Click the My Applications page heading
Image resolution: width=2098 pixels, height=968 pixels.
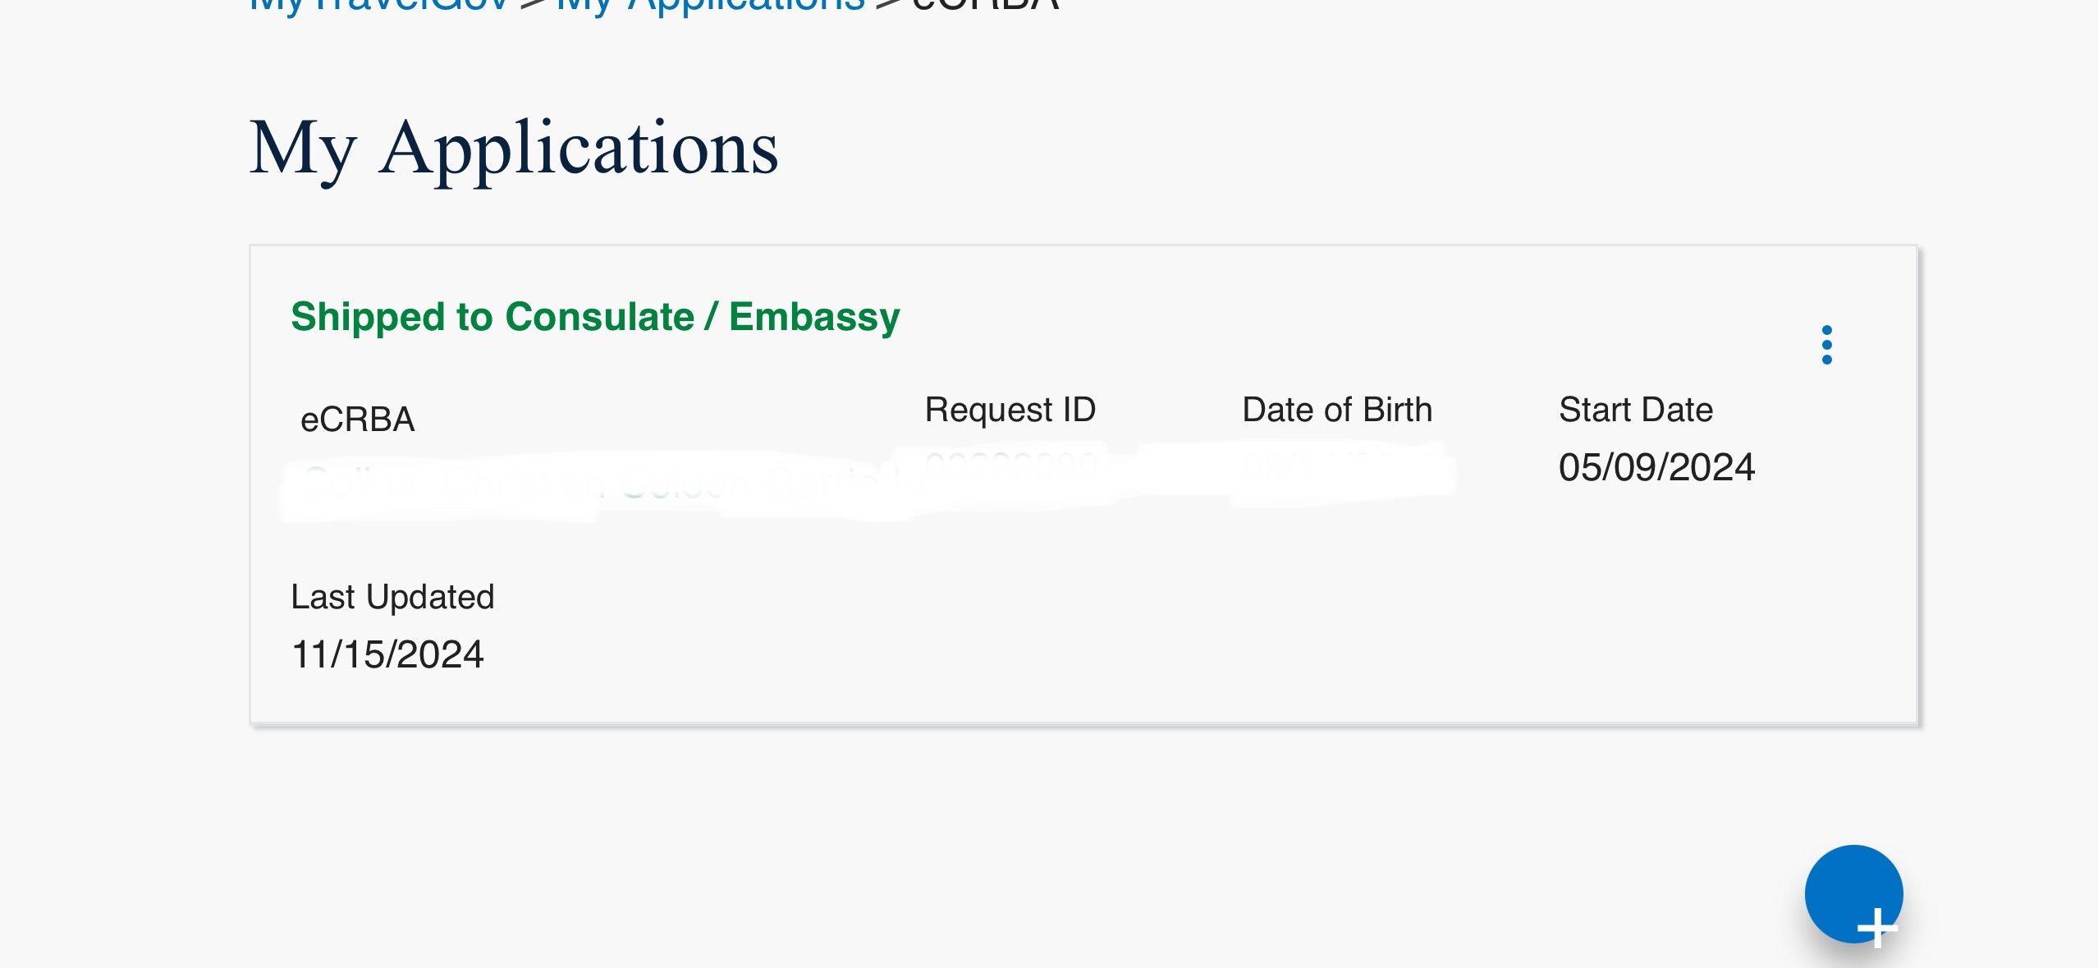coord(514,149)
